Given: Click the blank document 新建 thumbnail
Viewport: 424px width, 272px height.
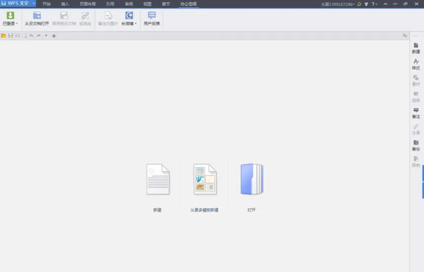Looking at the screenshot, I should click(158, 179).
